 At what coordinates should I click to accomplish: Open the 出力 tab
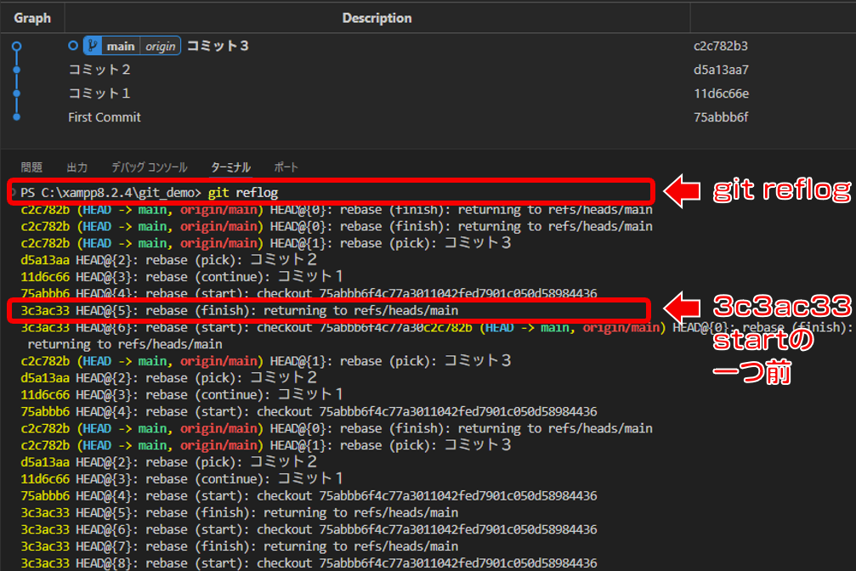[x=77, y=167]
